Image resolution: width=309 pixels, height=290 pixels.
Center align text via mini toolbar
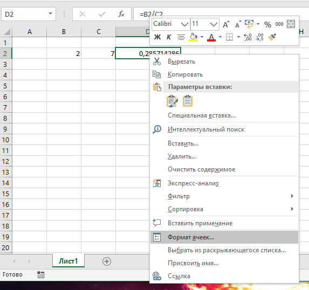[x=181, y=37]
